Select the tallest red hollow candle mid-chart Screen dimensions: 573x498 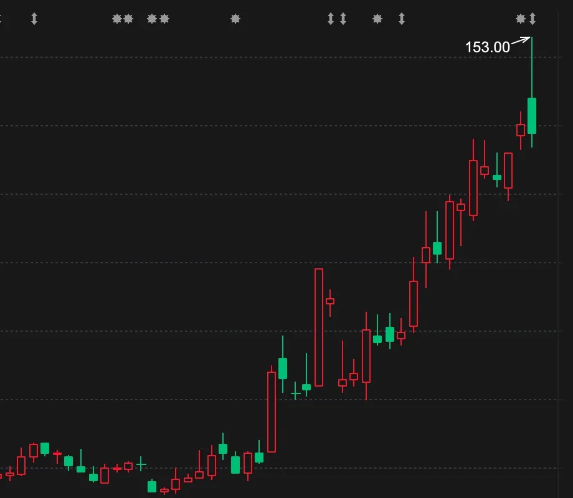[319, 327]
